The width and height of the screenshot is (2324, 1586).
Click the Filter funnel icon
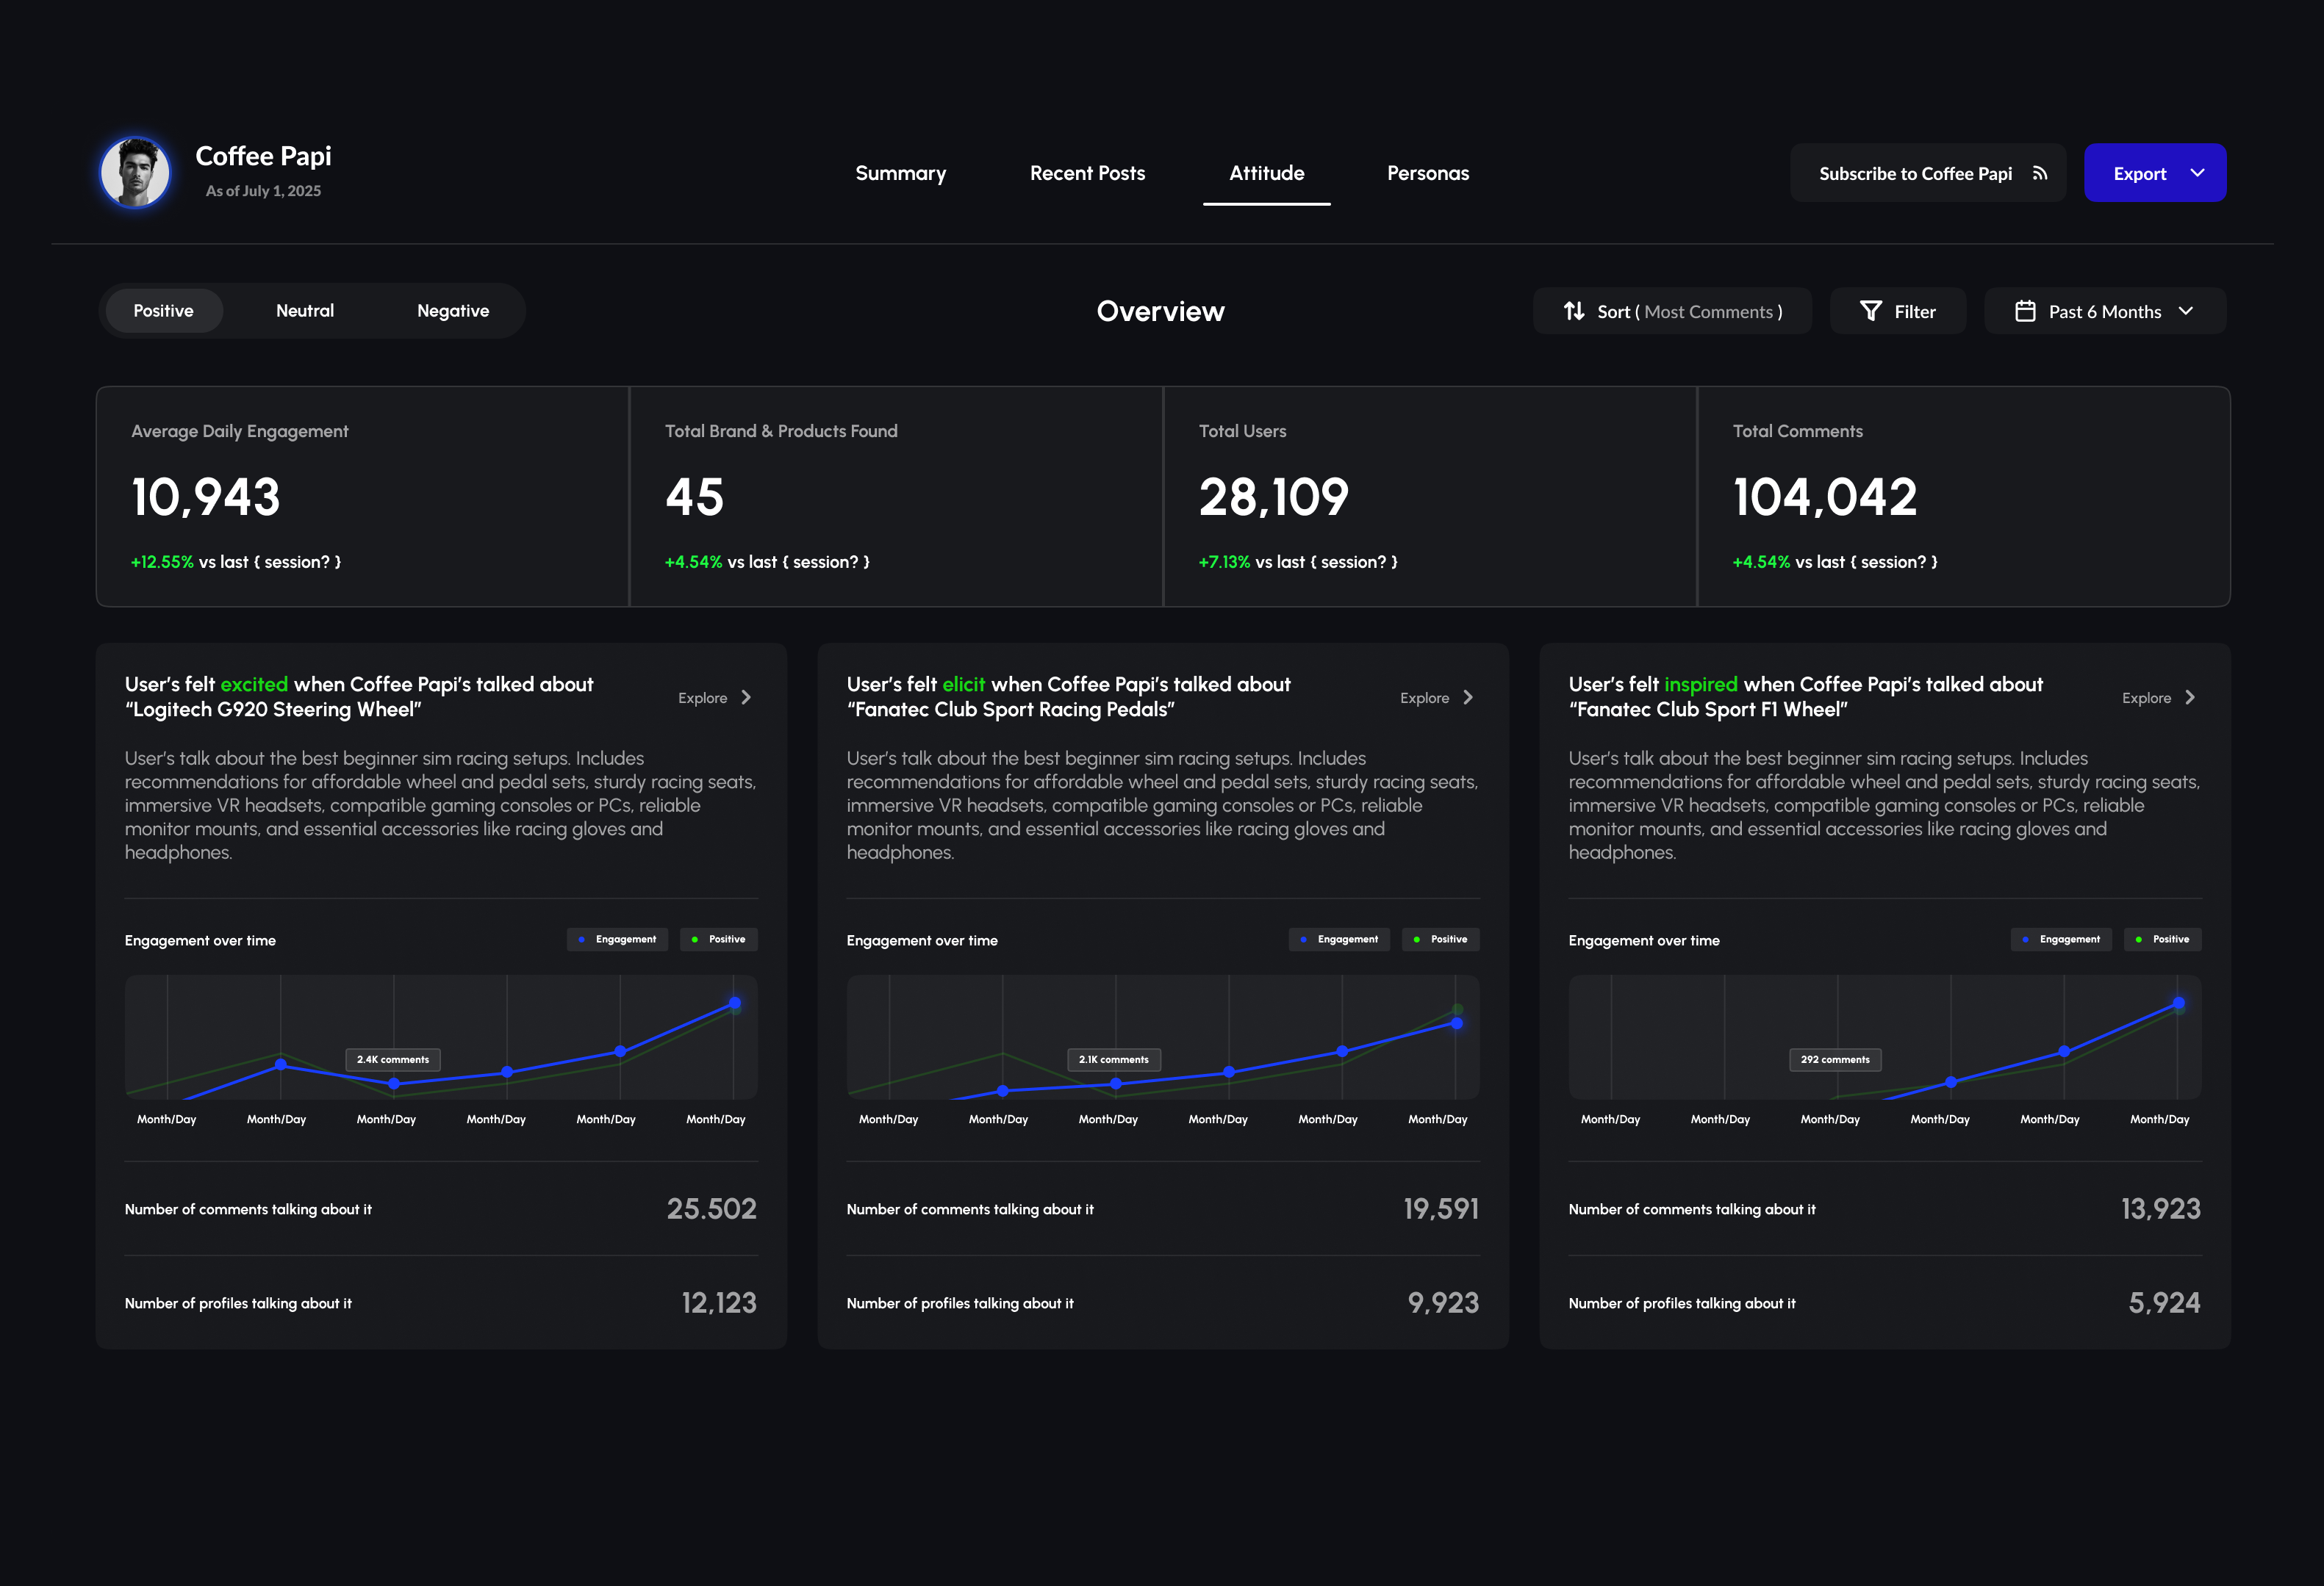(1870, 311)
